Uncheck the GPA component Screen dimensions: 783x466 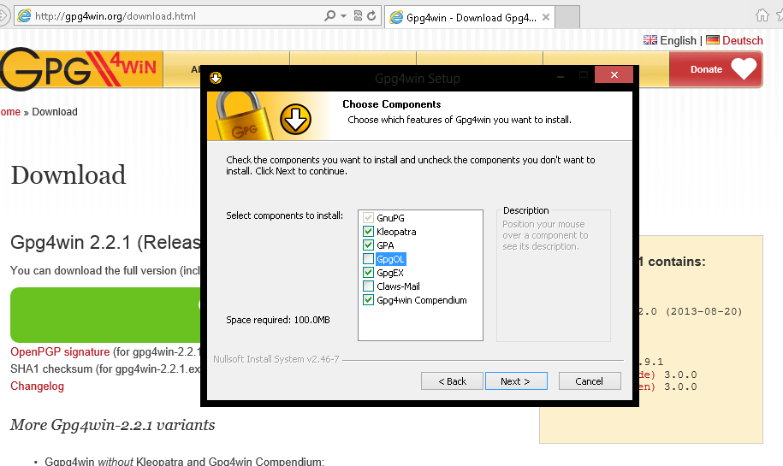[x=369, y=245]
